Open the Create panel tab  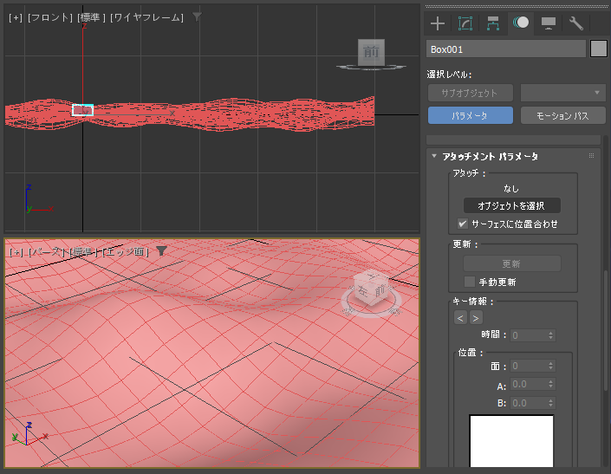coord(438,23)
